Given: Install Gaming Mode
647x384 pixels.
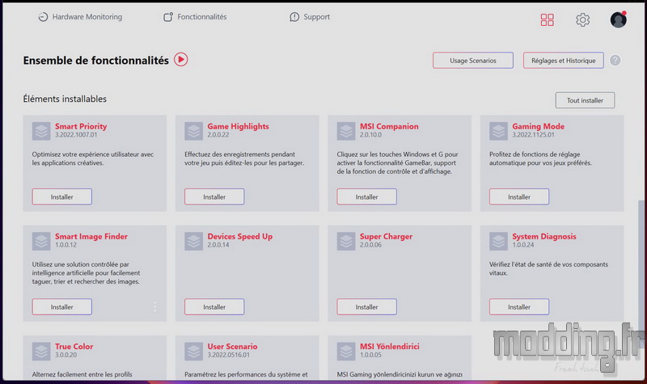Looking at the screenshot, I should [519, 196].
